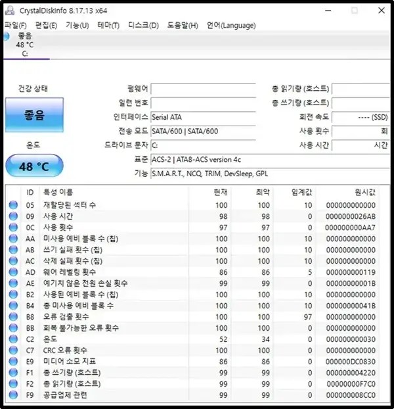Image resolution: width=394 pixels, height=409 pixels.
Task: Click the blue 좋음 health status button
Action: pyautogui.click(x=34, y=115)
